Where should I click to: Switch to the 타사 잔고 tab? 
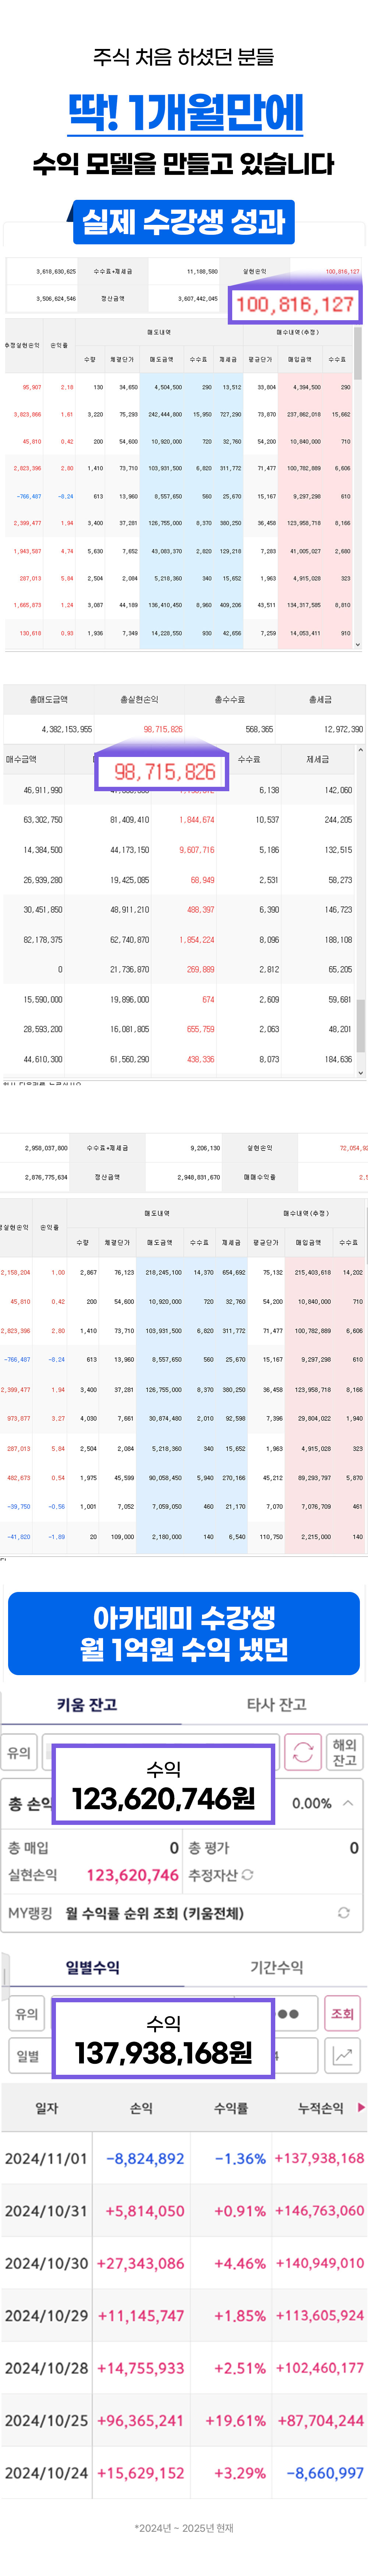[x=276, y=1704]
